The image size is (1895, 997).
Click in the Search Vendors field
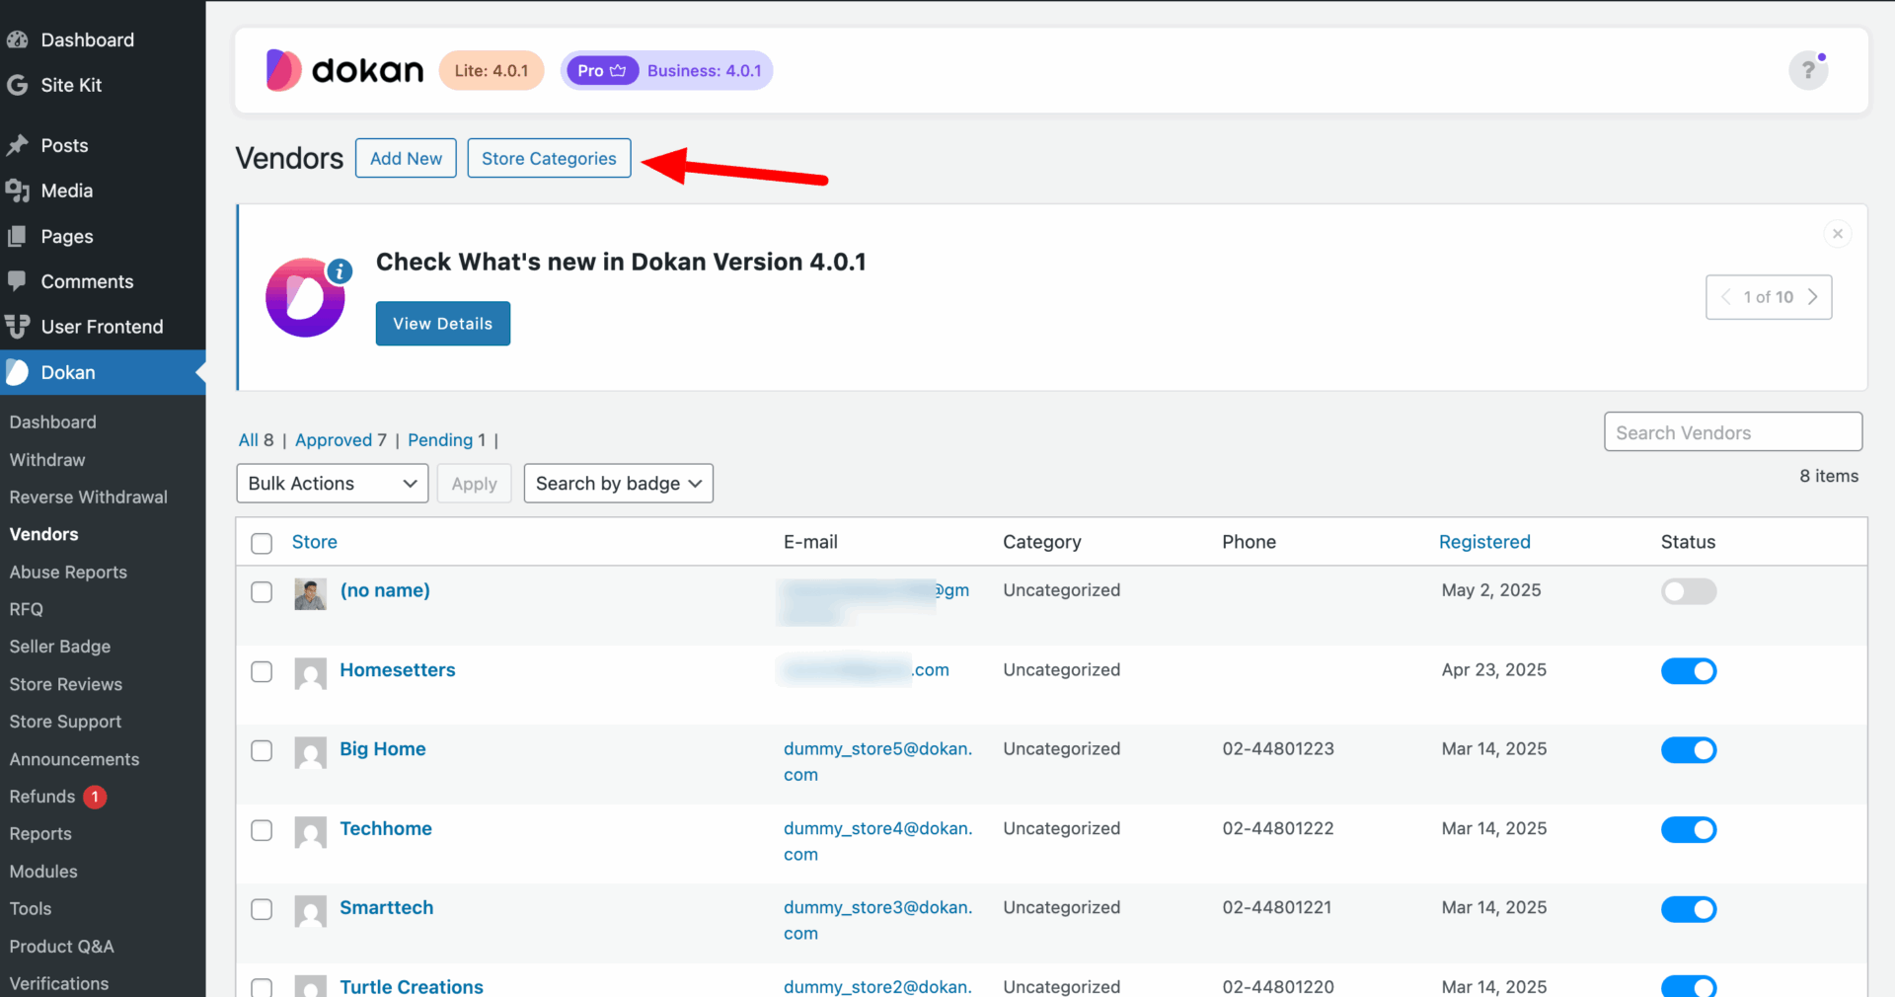(1733, 432)
